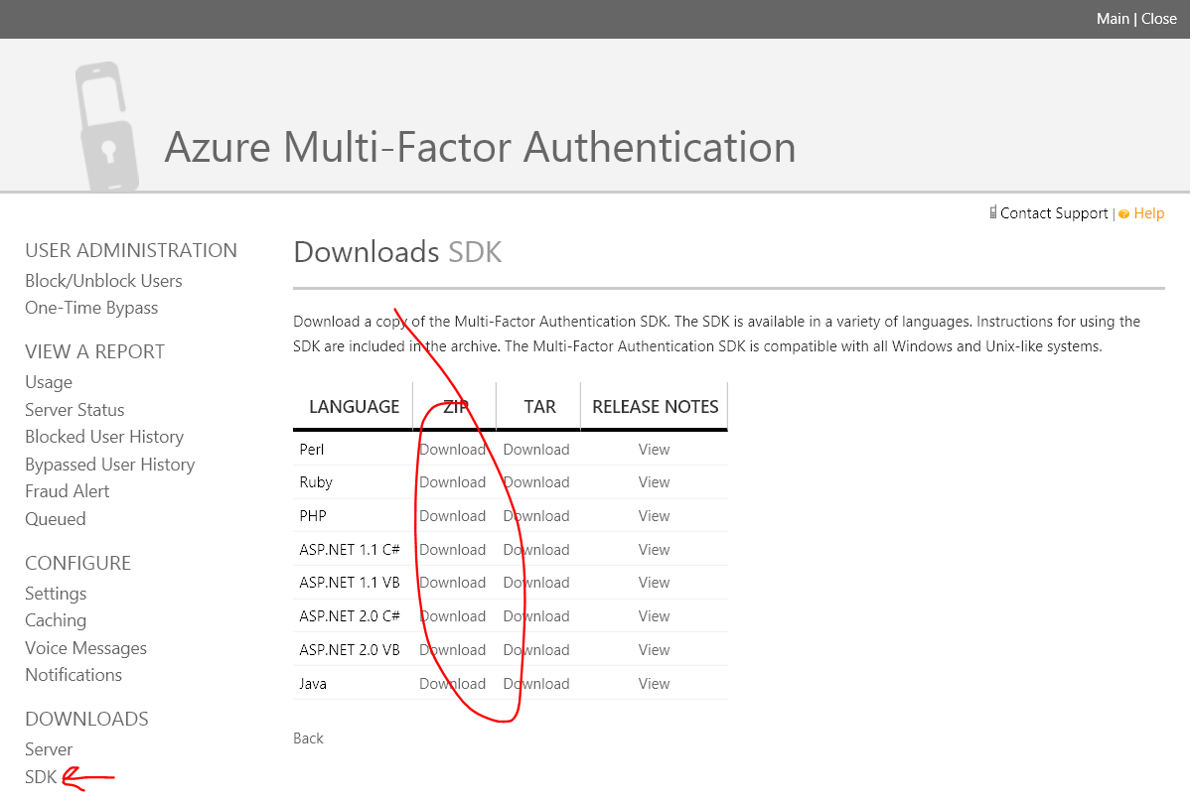Click the CONFIGURE section heading
This screenshot has width=1192, height=805.
coord(77,563)
